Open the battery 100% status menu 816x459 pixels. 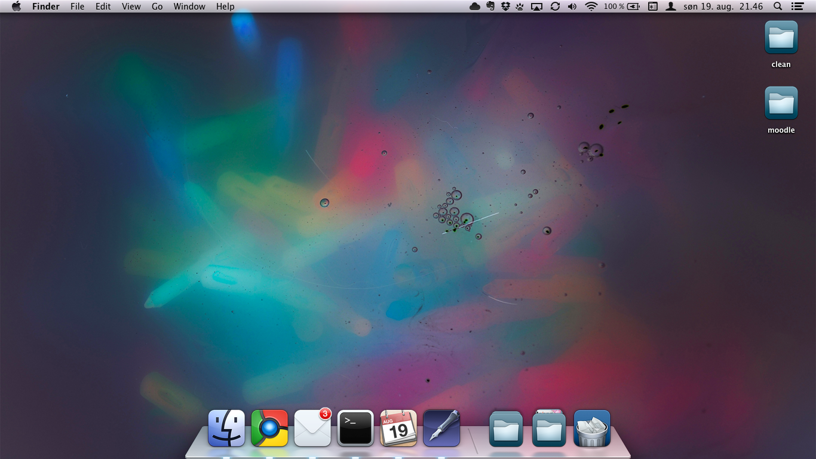click(x=621, y=7)
